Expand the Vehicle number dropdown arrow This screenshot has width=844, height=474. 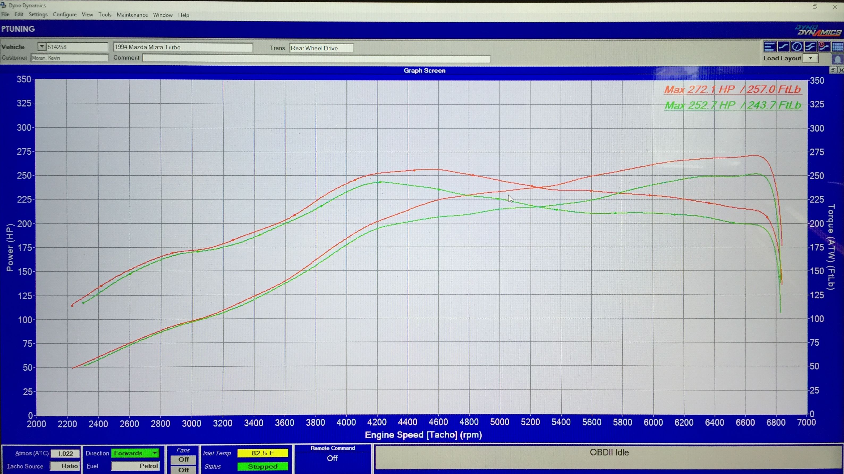pyautogui.click(x=42, y=47)
